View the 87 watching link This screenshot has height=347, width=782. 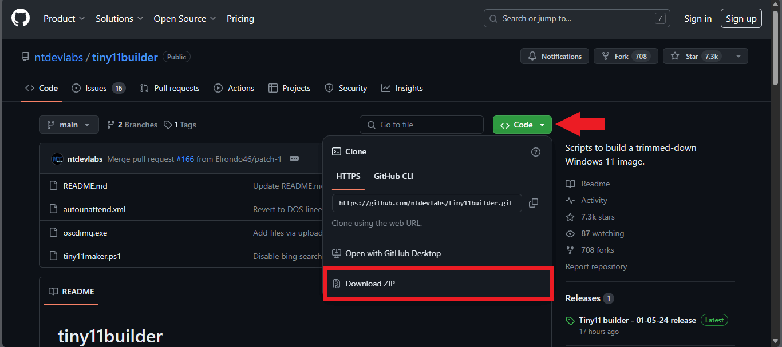[x=595, y=233]
